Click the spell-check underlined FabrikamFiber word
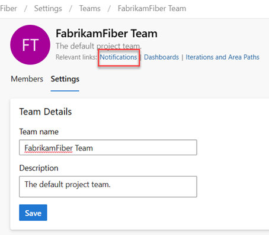 pyautogui.click(x=49, y=148)
